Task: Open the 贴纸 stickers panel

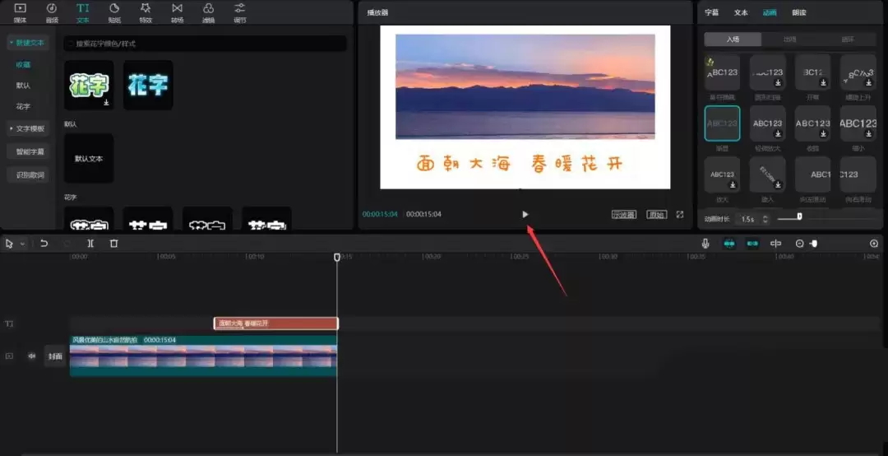Action: tap(114, 12)
